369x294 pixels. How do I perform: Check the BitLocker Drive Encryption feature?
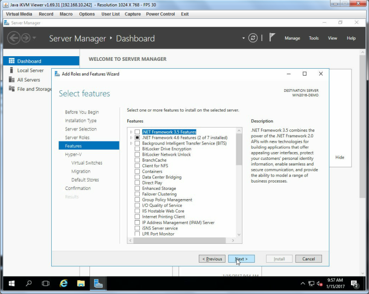tap(137, 149)
